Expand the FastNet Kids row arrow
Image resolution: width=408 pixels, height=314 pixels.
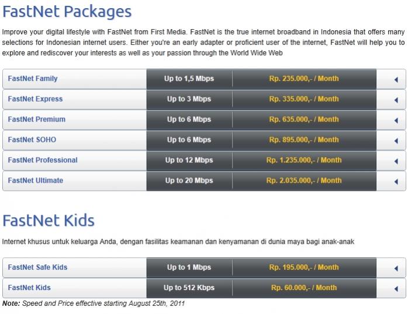point(396,288)
